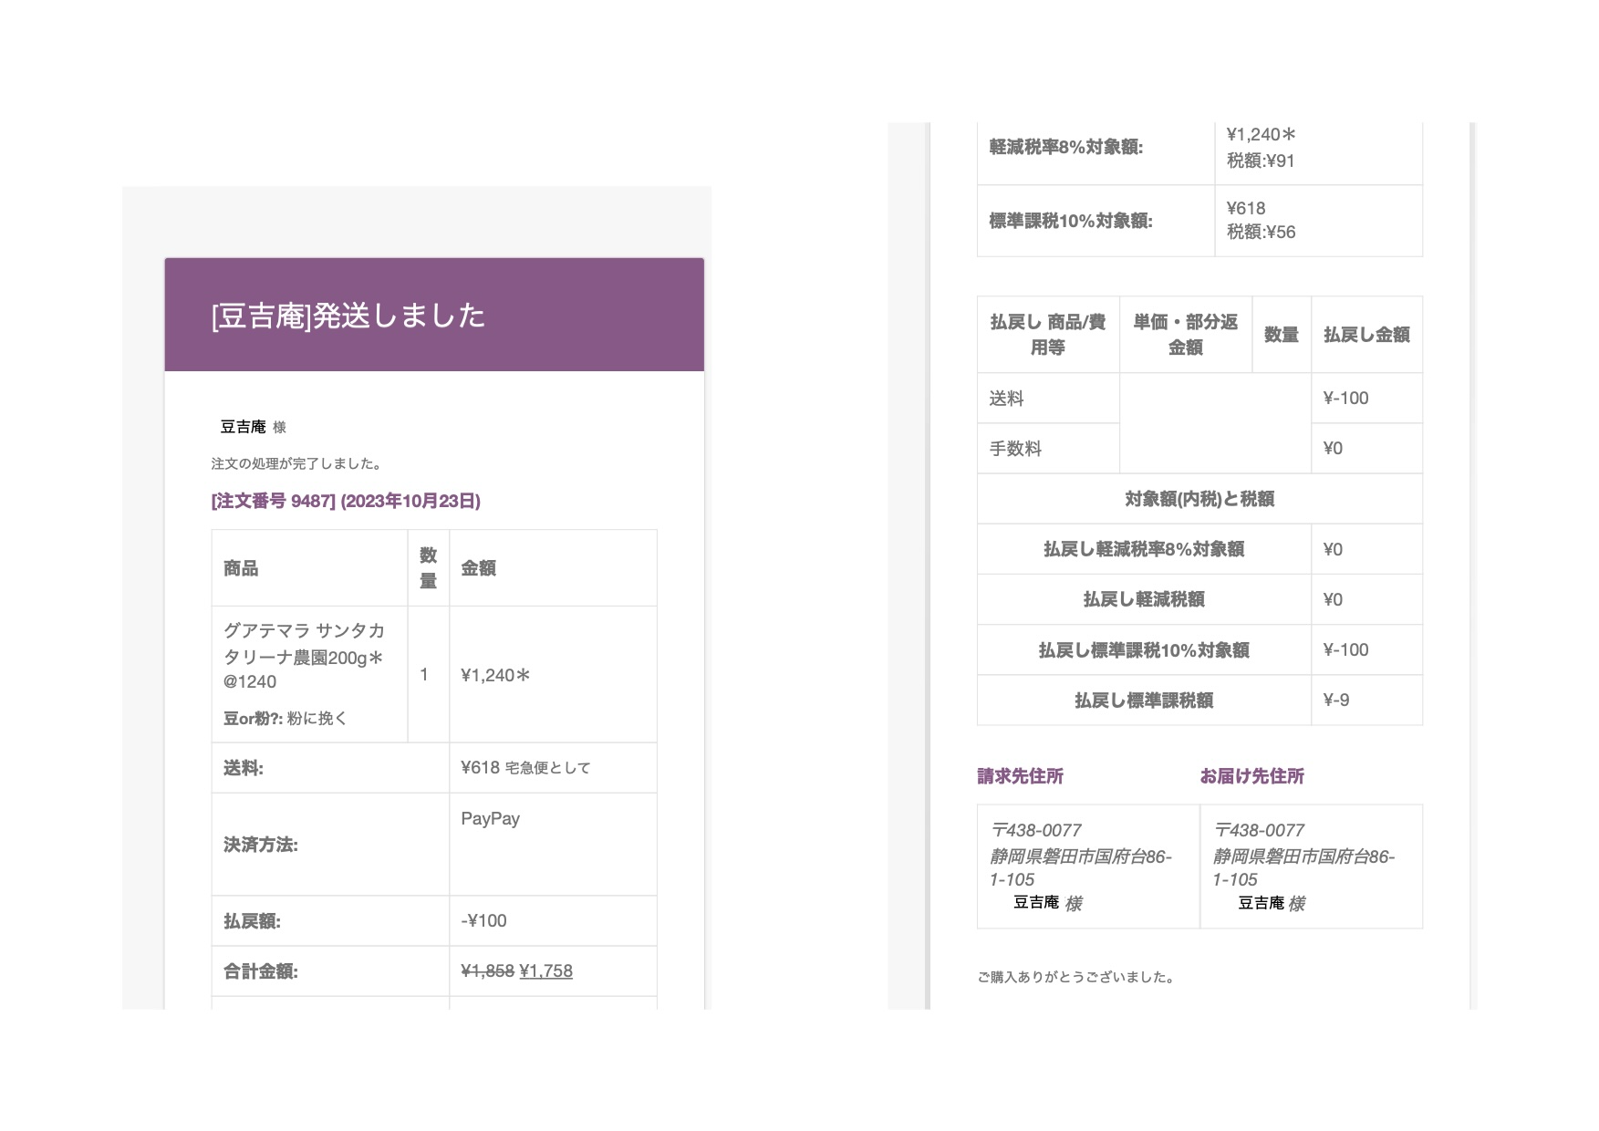Select refund amount '-¥100'

(x=483, y=920)
